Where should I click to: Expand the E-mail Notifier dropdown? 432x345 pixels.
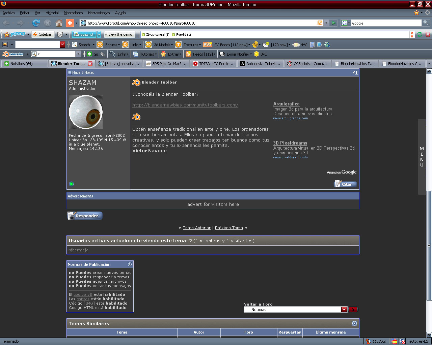pyautogui.click(x=239, y=54)
